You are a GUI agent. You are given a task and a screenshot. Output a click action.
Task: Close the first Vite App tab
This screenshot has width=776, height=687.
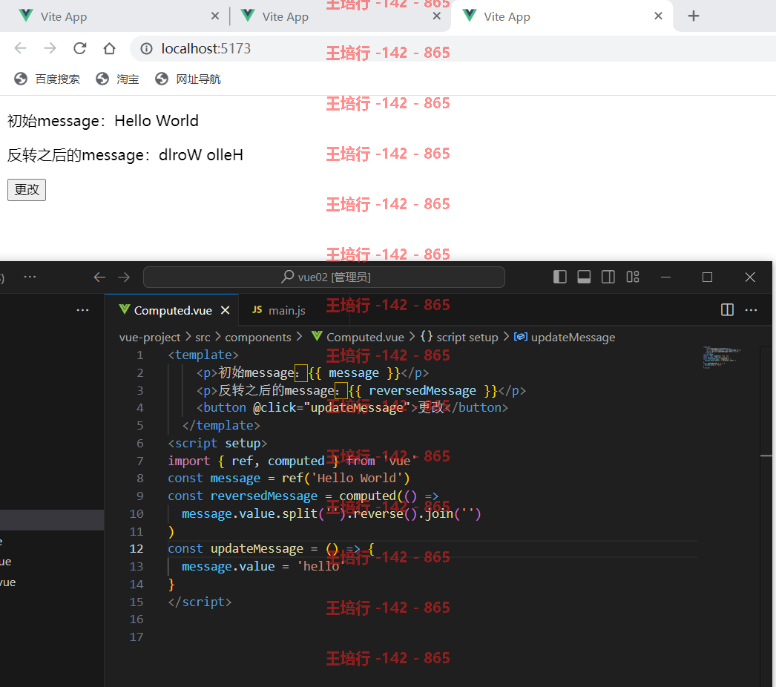(x=215, y=16)
